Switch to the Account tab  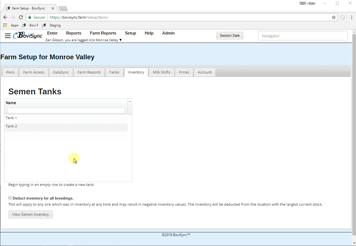tap(205, 72)
